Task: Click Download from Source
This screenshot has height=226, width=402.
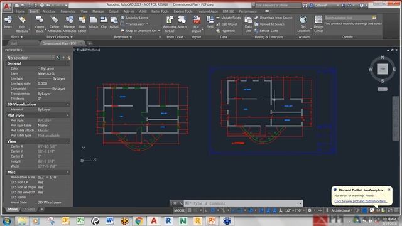Action: [x=273, y=18]
